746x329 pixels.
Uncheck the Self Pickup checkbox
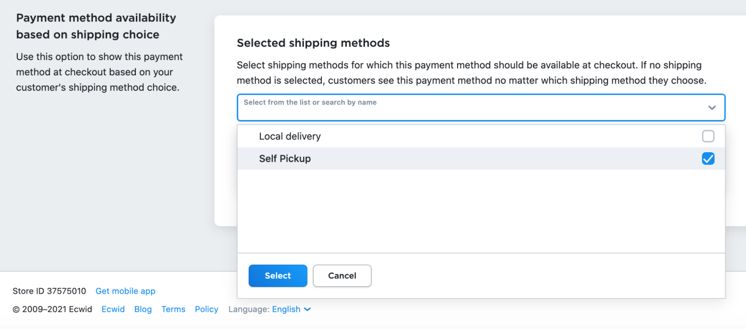coord(708,159)
